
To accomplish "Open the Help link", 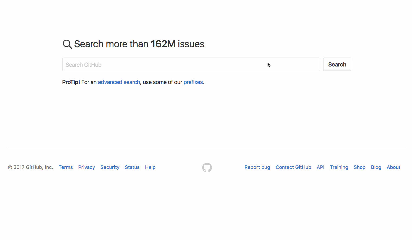I will point(150,167).
